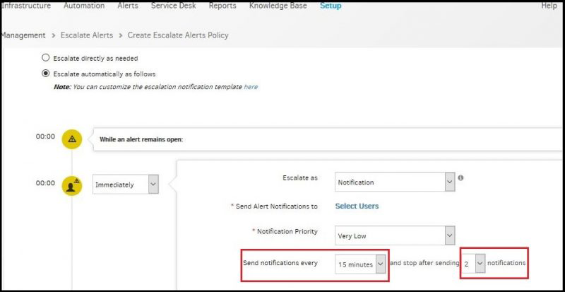Select Escalate directly as needed option
This screenshot has width=565, height=292.
[x=45, y=58]
